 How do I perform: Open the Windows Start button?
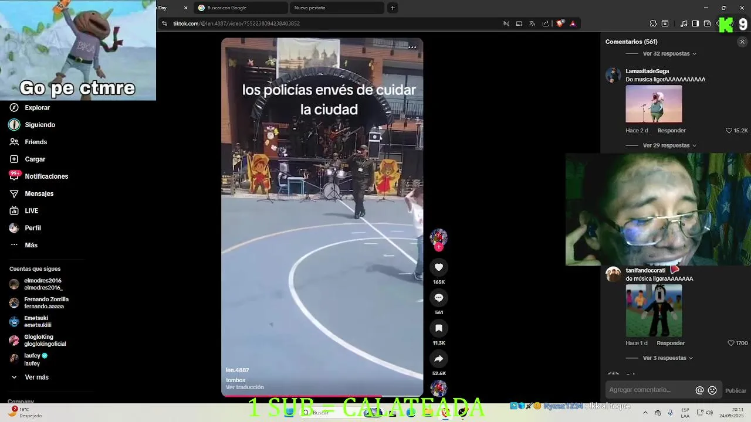pyautogui.click(x=289, y=413)
